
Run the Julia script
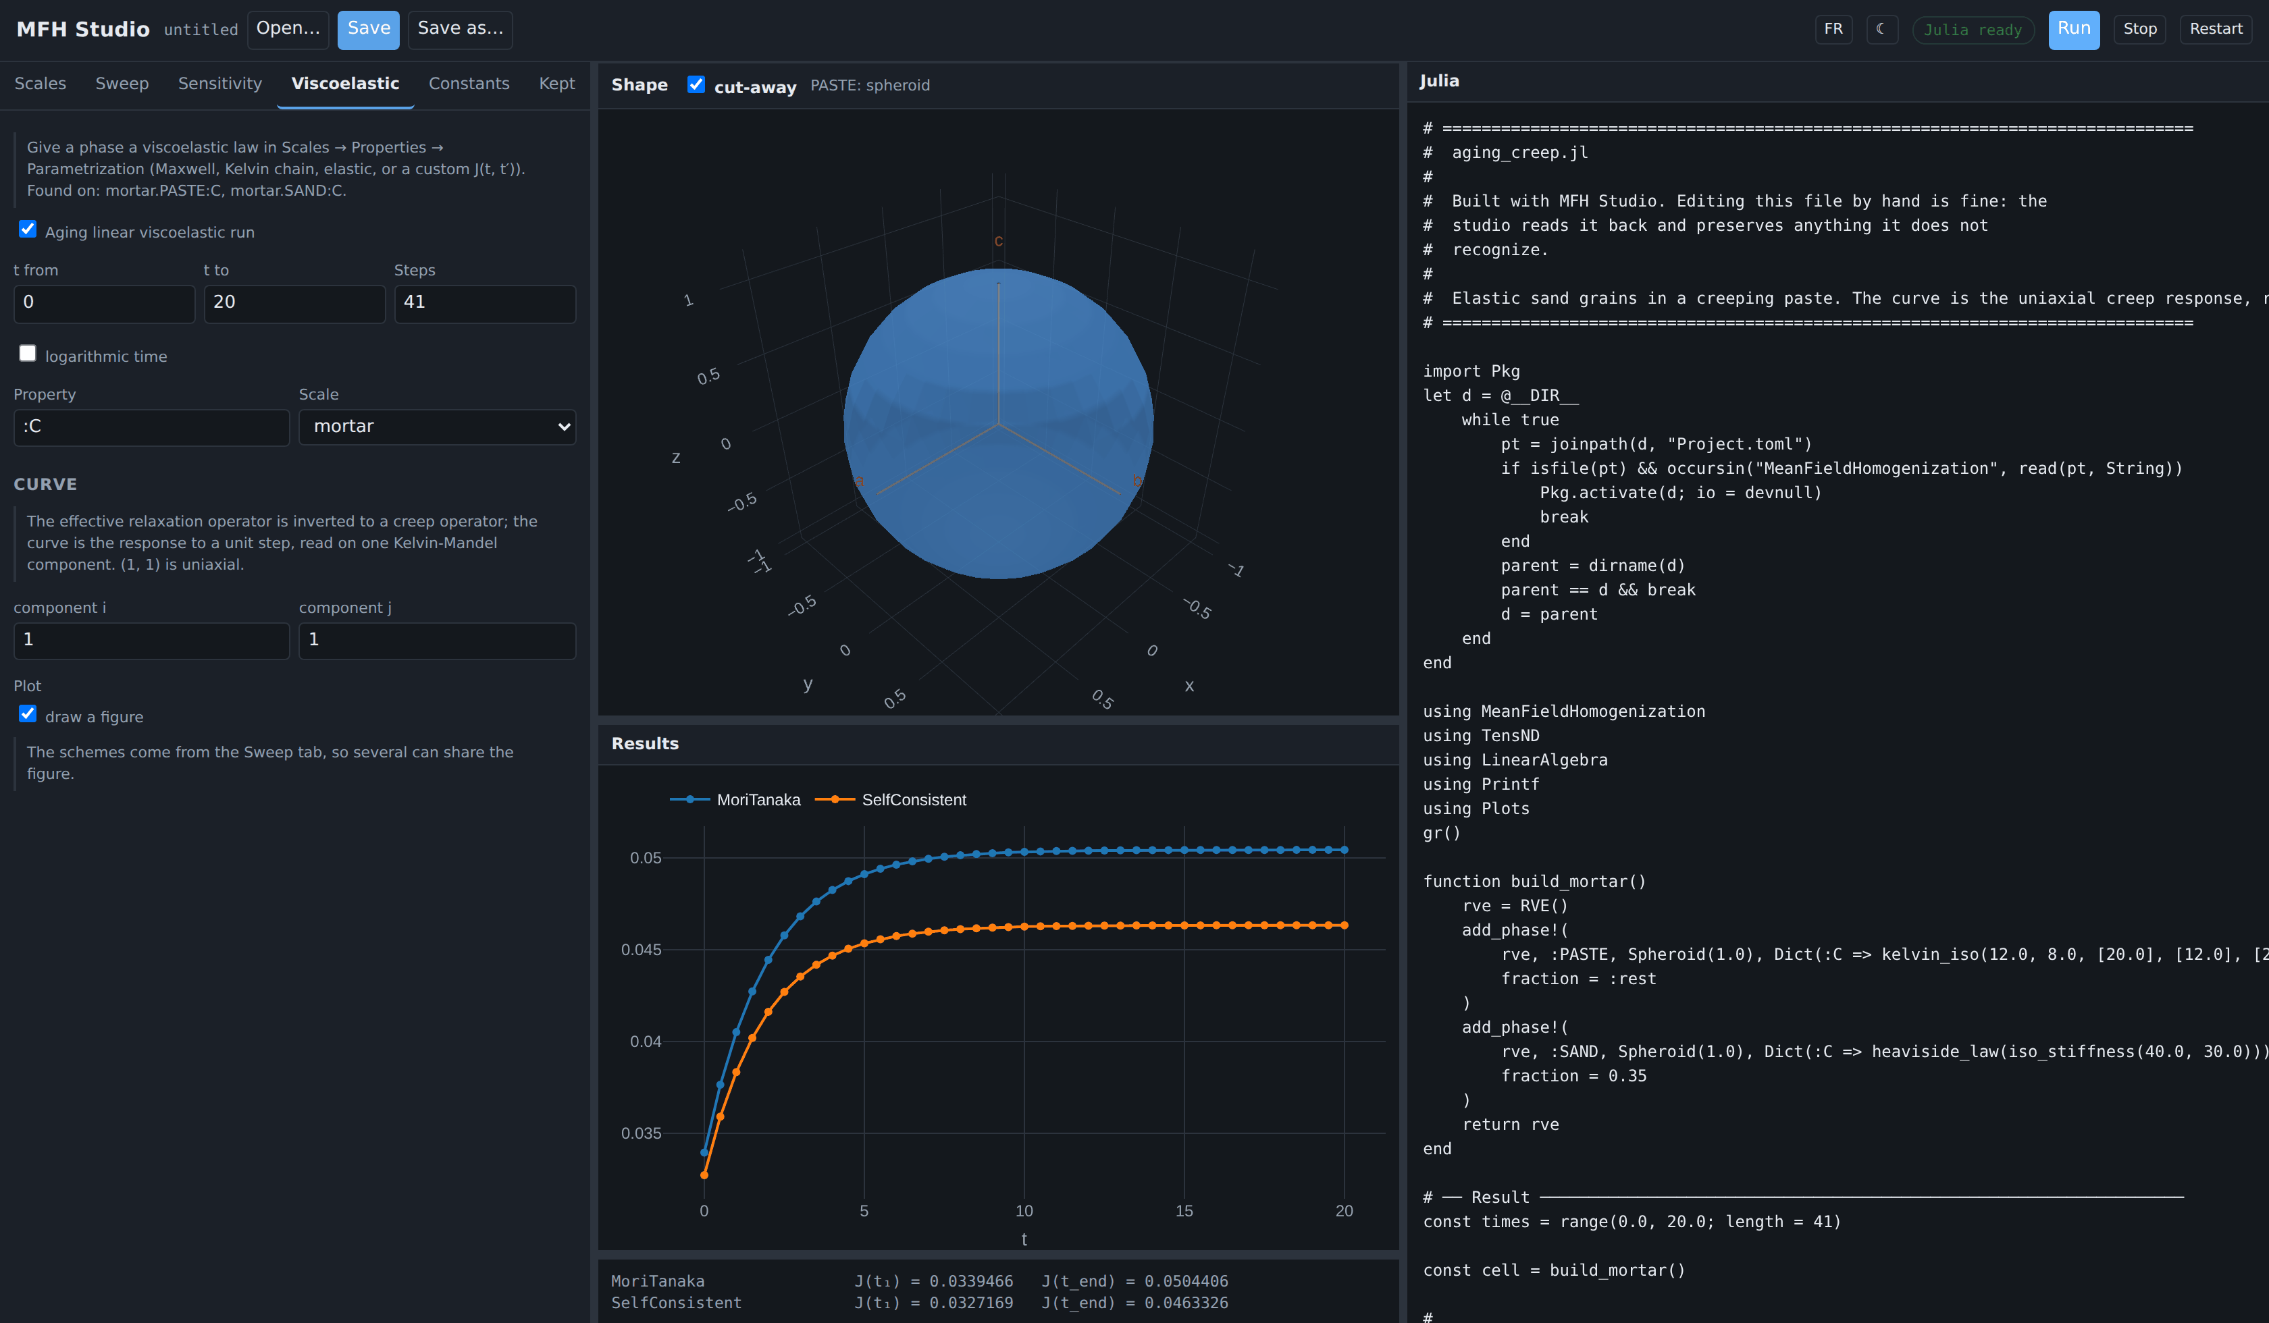2074,30
